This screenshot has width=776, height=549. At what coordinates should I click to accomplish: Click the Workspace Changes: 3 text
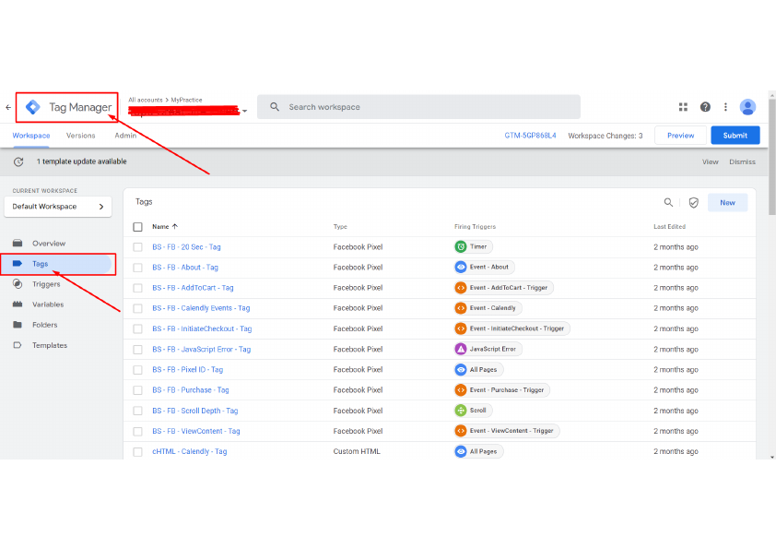[605, 136]
